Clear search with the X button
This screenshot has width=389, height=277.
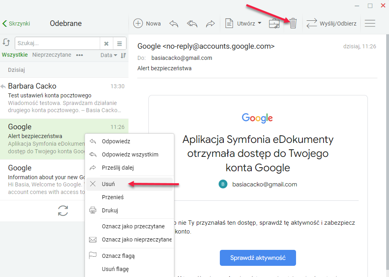106,44
